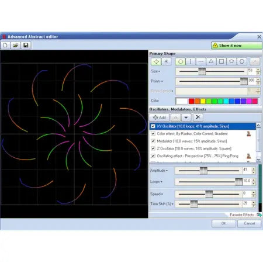Choose the circle primary shape
263x263 pixels.
[x=181, y=61]
